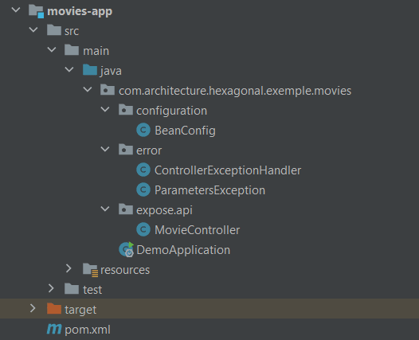Select the test folder label

(x=92, y=290)
